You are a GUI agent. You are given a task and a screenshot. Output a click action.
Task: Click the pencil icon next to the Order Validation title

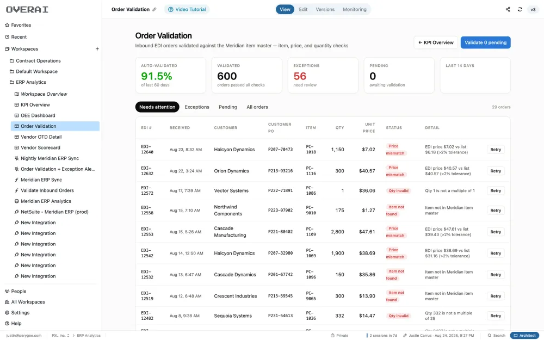pyautogui.click(x=154, y=9)
